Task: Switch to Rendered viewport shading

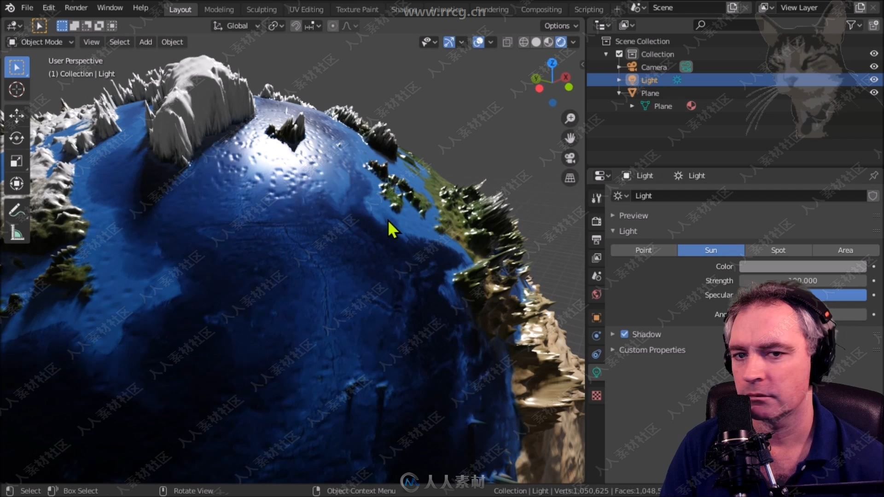Action: (561, 42)
